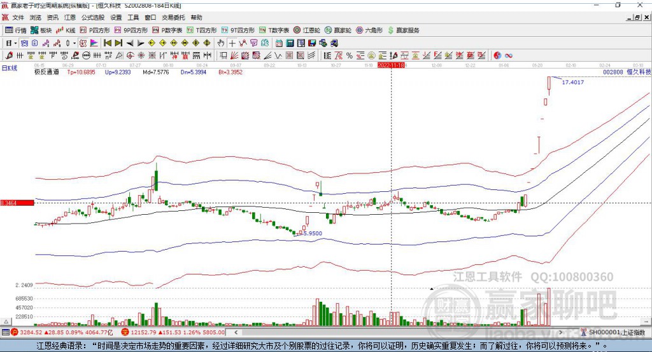Click the blue infinity symbol icon
Viewport: 652px width, 352px height.
[x=508, y=55]
